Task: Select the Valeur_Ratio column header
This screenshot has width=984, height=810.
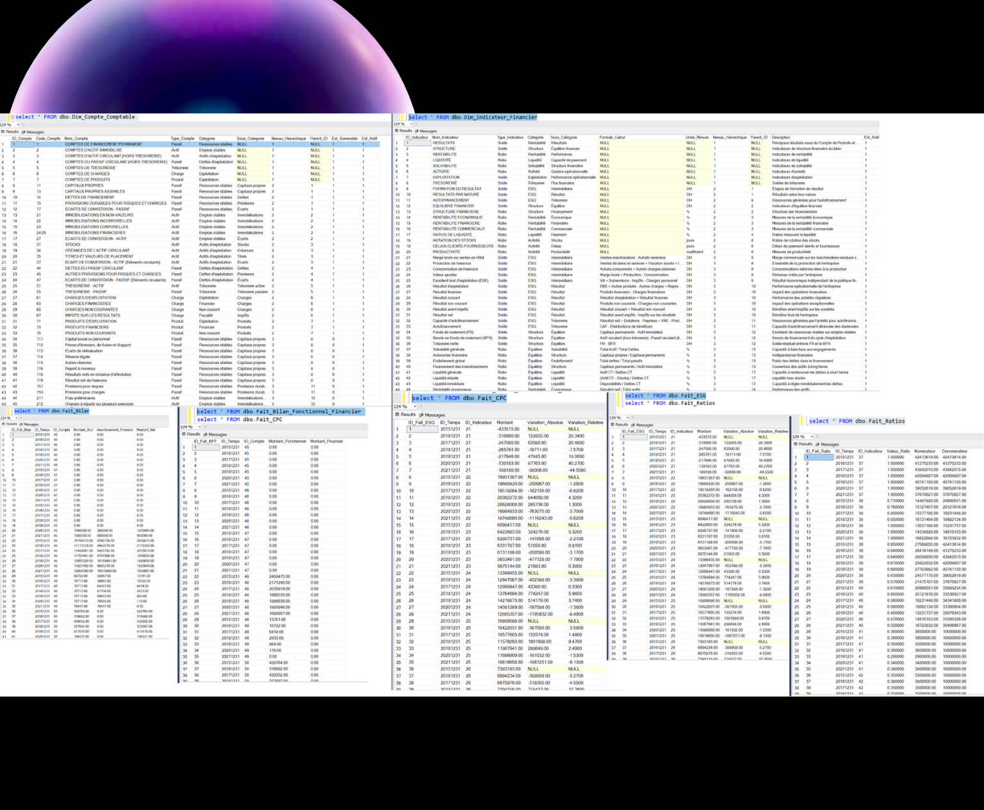Action: [898, 451]
